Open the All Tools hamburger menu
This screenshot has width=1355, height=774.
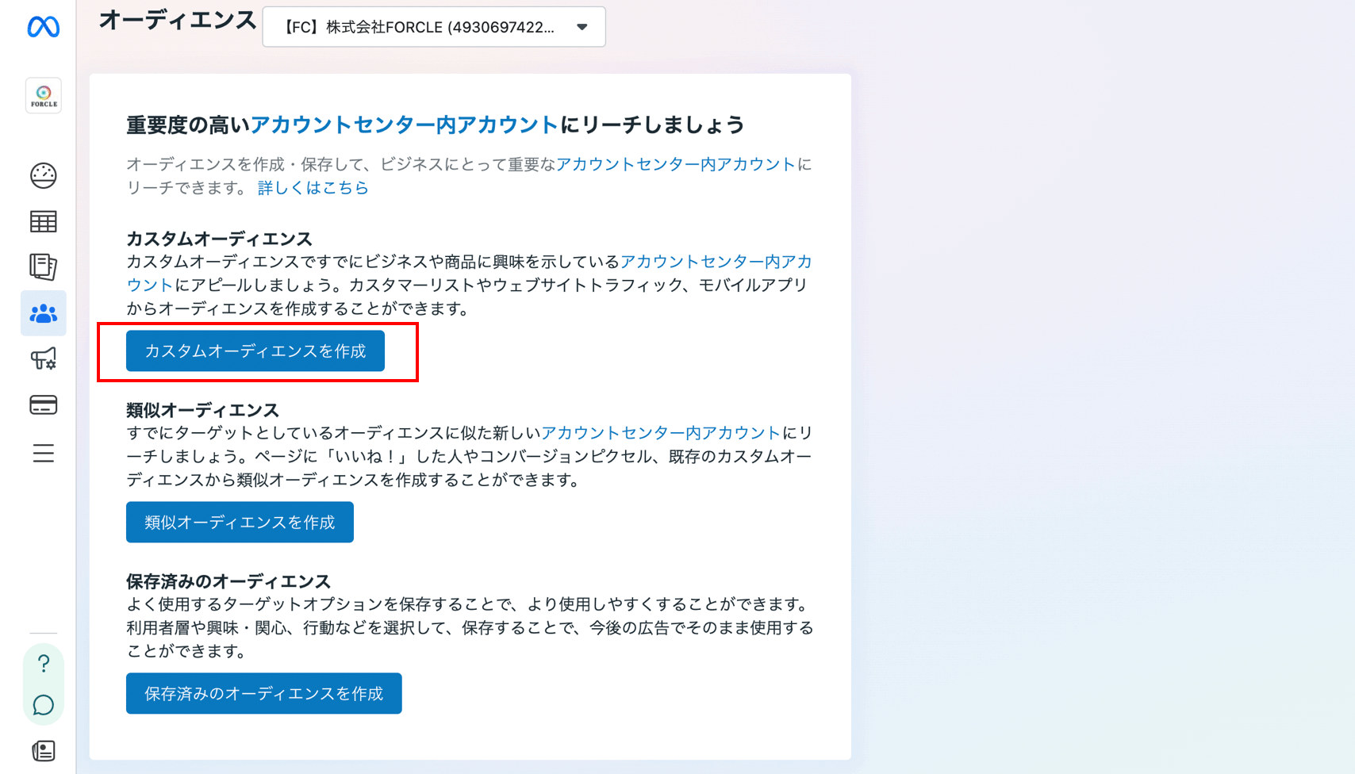click(44, 453)
